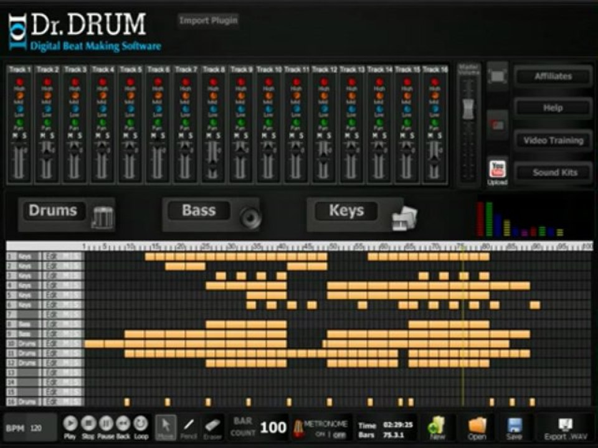Adjust the Master Volume fader
The height and width of the screenshot is (448, 598).
[x=468, y=109]
